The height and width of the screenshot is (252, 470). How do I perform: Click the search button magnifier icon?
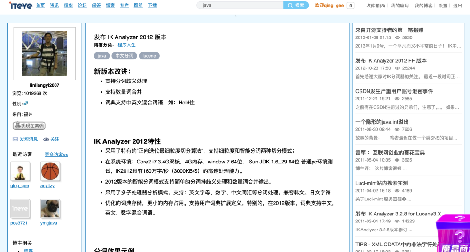(x=290, y=6)
